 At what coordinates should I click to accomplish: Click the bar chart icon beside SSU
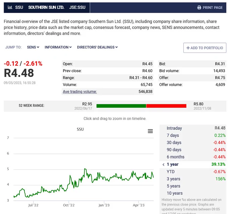click(10, 7)
